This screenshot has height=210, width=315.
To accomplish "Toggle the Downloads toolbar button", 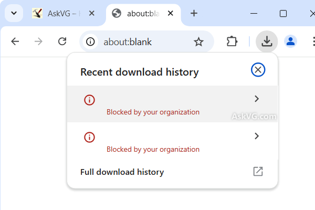I will tap(267, 41).
